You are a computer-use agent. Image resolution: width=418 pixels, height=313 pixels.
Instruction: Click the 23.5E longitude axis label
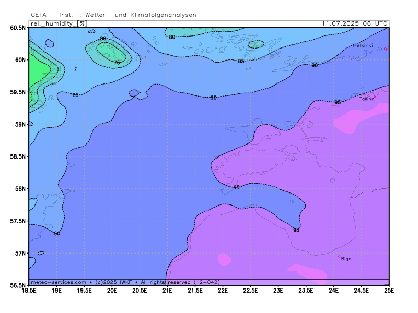306,291
